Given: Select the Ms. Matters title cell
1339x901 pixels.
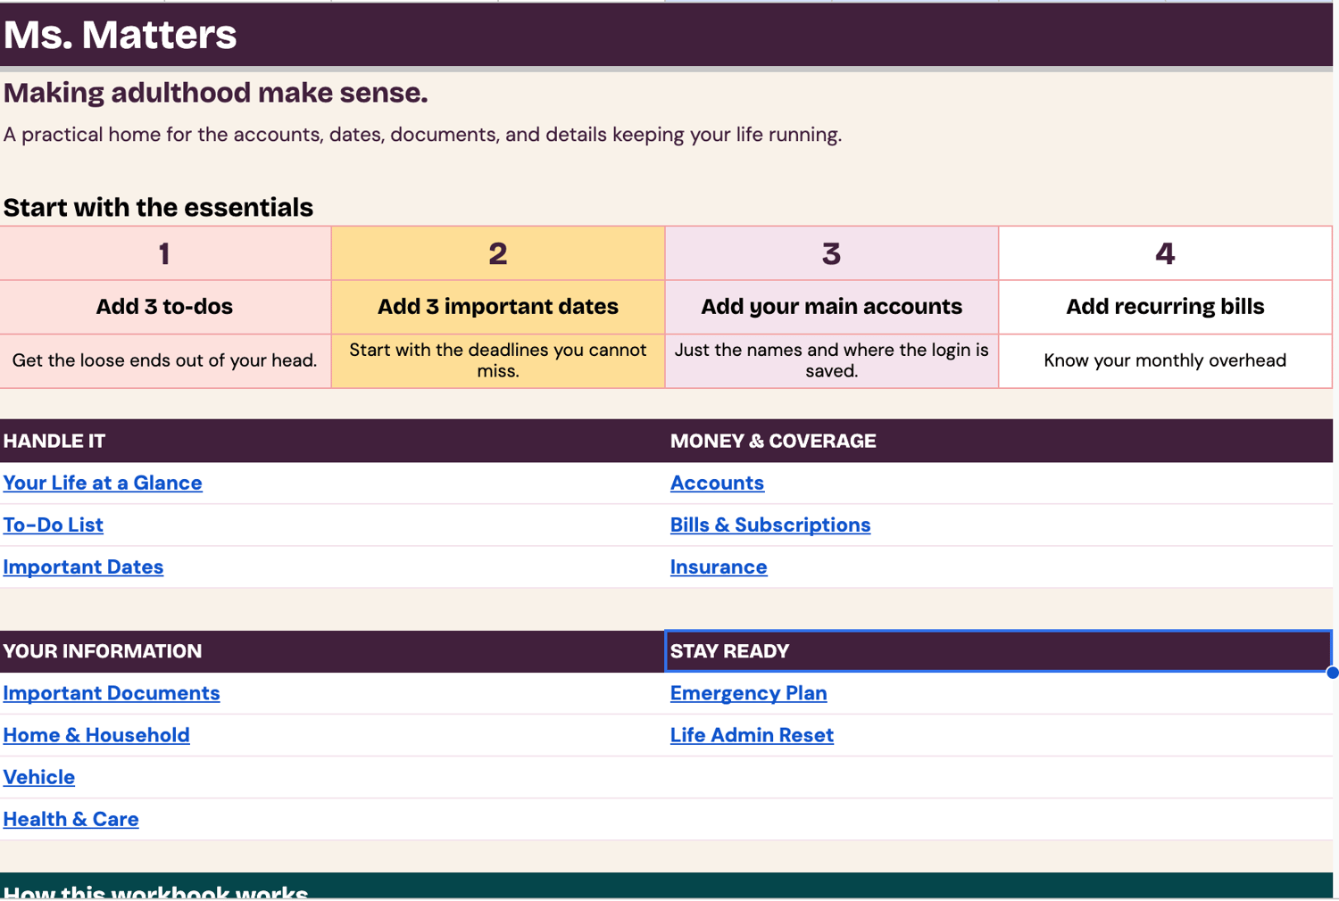Looking at the screenshot, I should (x=666, y=35).
